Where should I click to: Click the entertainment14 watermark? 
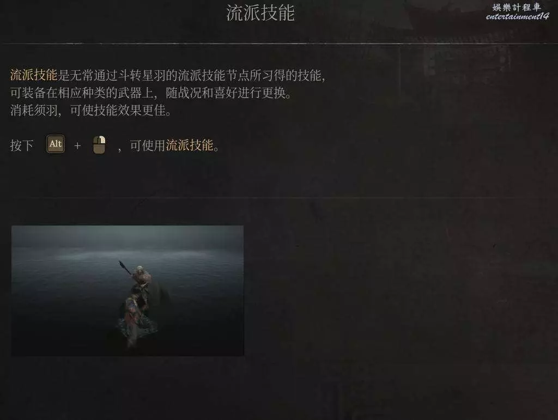click(x=517, y=16)
